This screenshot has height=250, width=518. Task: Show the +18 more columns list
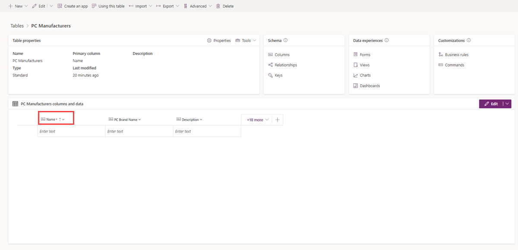(x=258, y=120)
